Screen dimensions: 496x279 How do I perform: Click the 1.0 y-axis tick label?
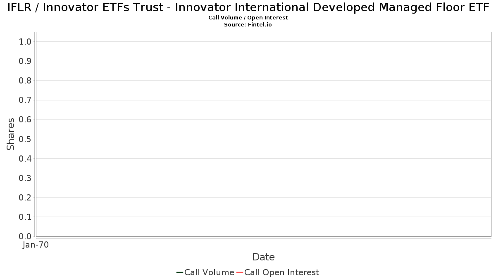tap(25, 41)
